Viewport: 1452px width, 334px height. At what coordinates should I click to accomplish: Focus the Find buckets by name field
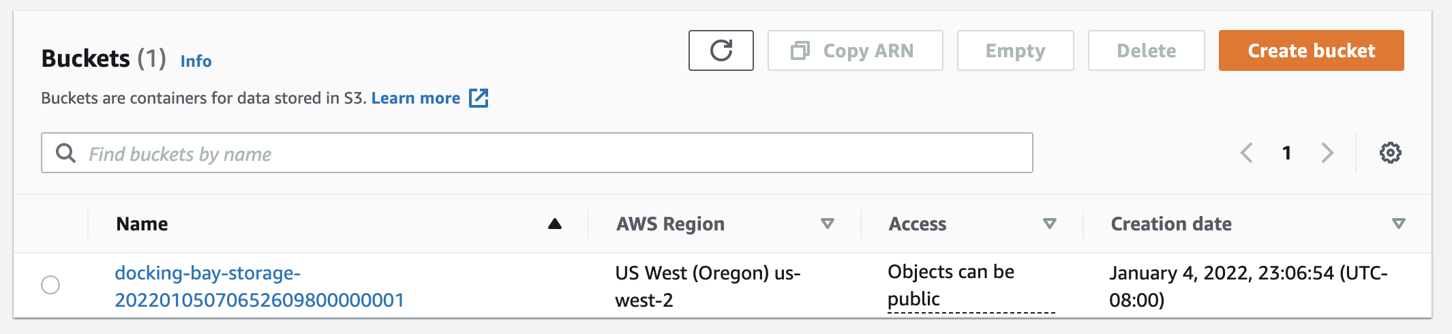(x=537, y=153)
